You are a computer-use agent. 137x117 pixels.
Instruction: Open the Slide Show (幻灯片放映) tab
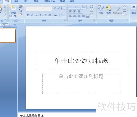pyautogui.click(x=49, y=1)
